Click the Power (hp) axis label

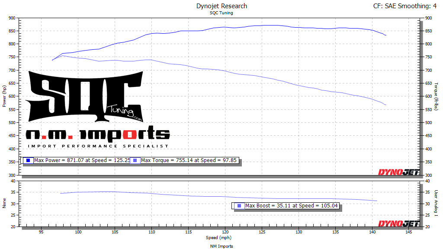4,96
